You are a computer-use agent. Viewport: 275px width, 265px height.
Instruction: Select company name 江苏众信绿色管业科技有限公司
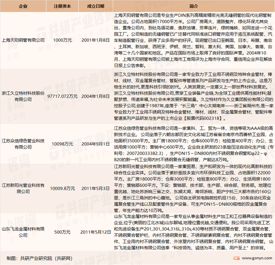(23, 144)
